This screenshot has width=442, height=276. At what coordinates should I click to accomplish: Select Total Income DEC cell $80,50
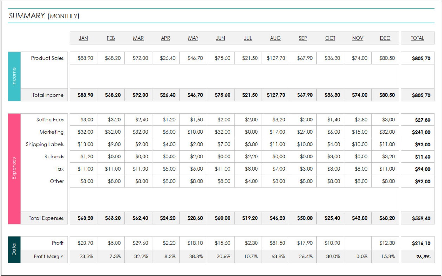pos(385,95)
